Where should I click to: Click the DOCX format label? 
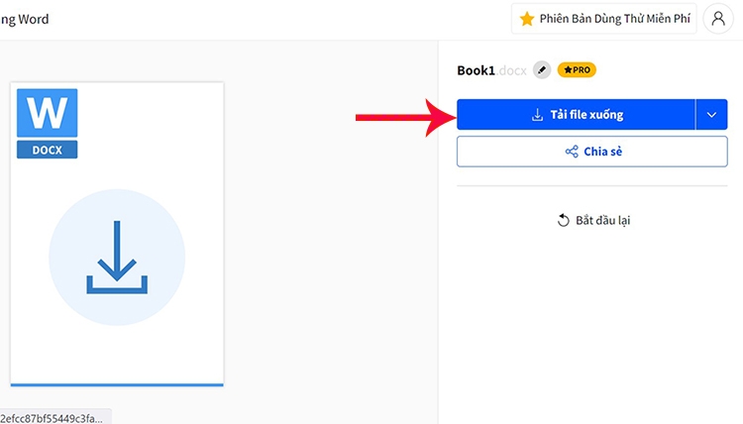coord(47,151)
